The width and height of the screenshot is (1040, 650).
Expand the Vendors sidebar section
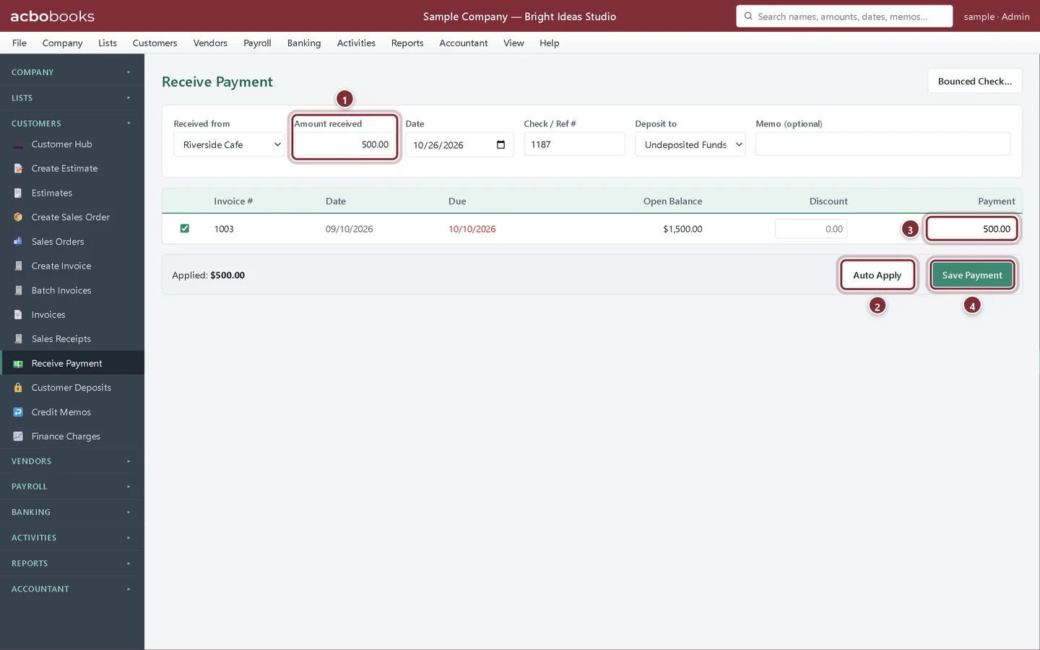tap(72, 461)
